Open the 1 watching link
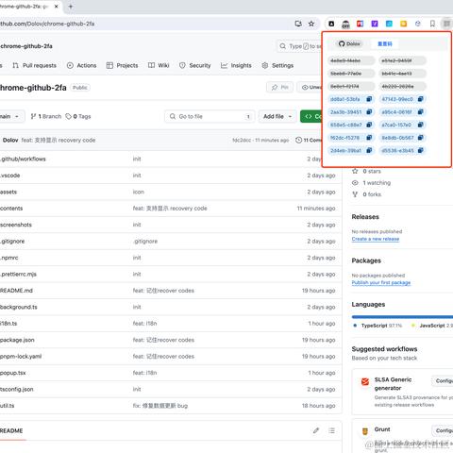 [x=371, y=183]
